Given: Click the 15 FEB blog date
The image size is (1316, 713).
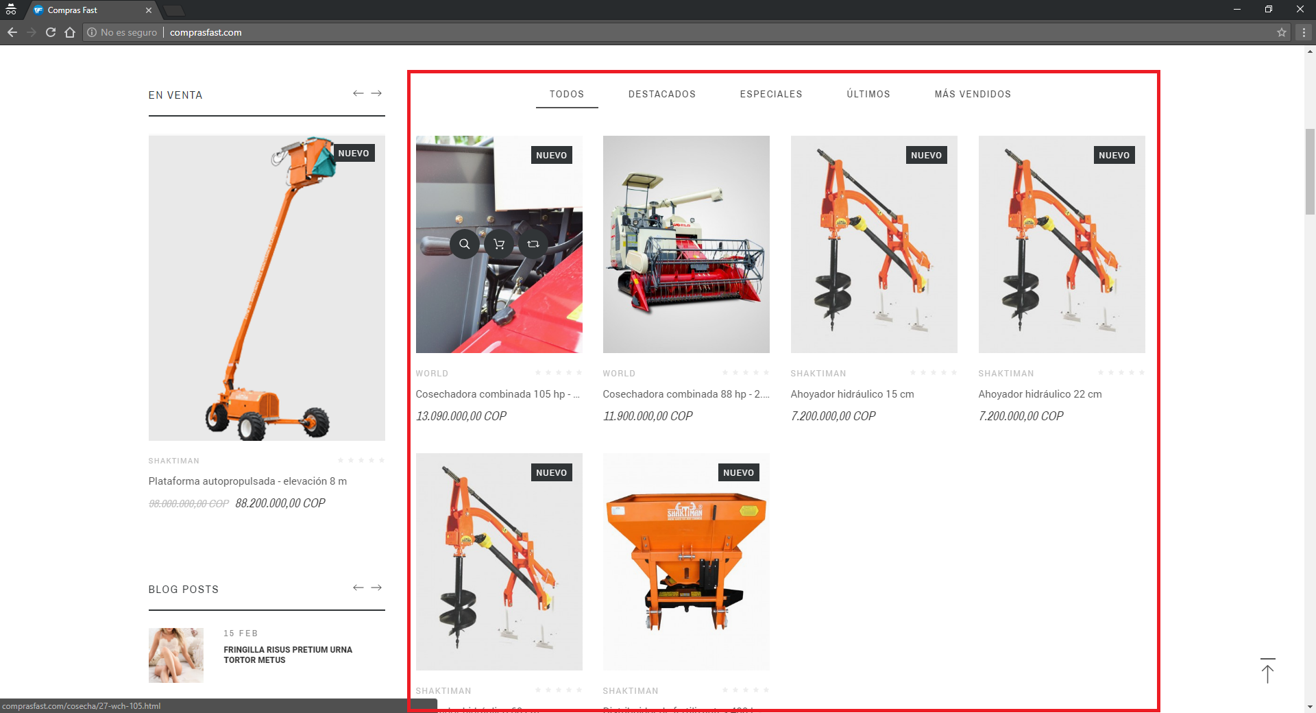Looking at the screenshot, I should 241,633.
